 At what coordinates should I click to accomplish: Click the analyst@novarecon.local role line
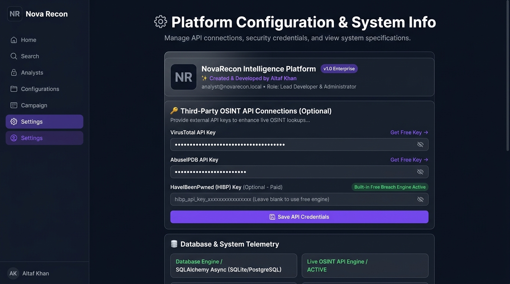[x=279, y=87]
